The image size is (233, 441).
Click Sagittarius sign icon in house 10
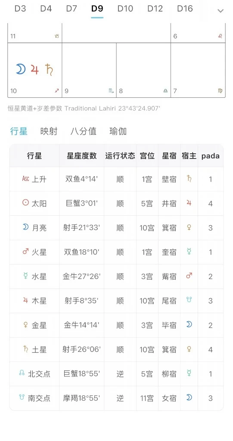(57, 90)
